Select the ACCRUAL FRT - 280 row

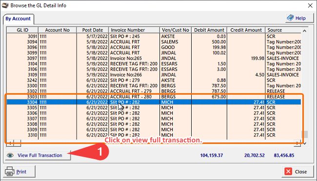tap(154, 97)
